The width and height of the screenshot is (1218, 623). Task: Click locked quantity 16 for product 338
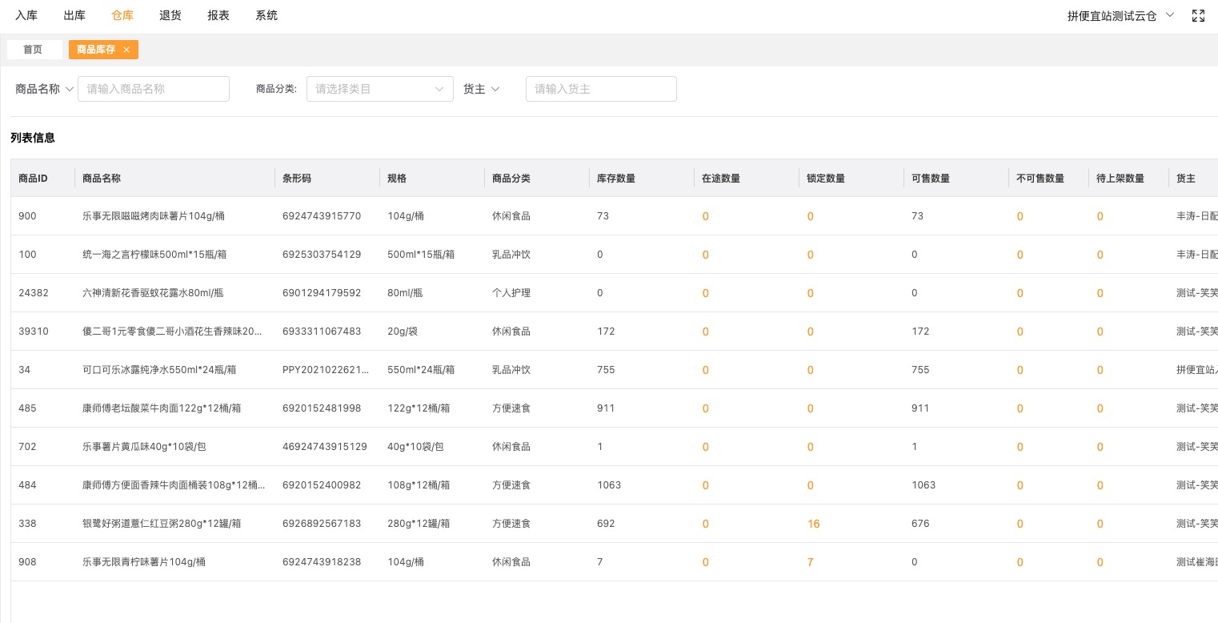coord(814,524)
